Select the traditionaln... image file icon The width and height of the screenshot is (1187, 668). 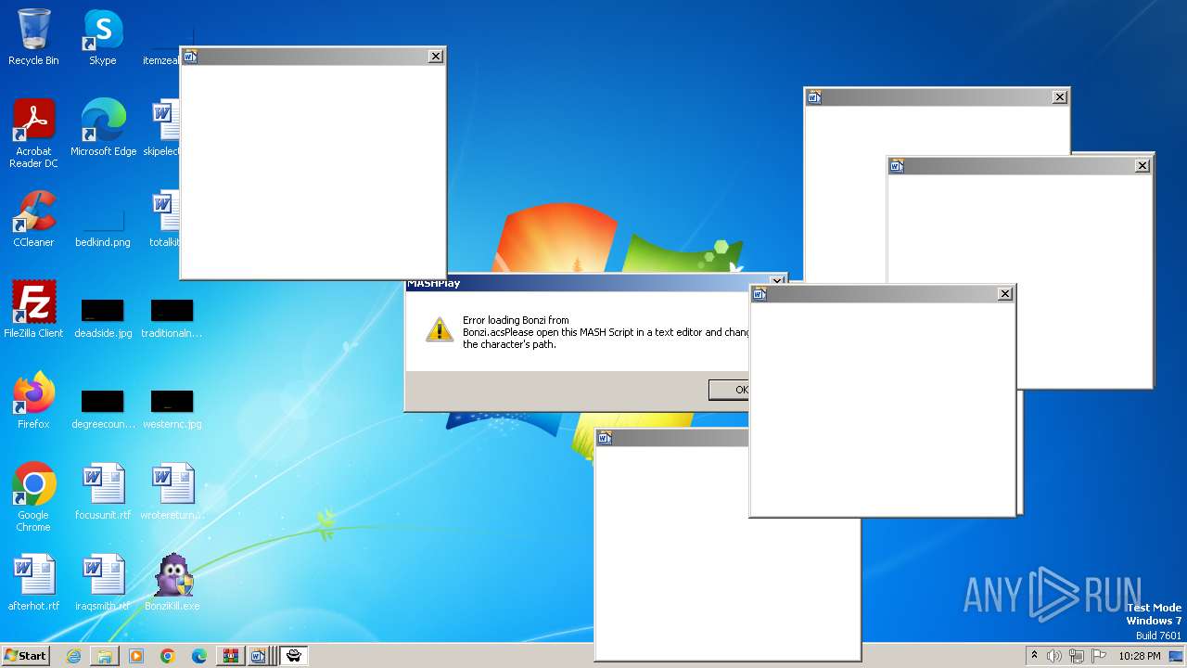[x=172, y=315]
